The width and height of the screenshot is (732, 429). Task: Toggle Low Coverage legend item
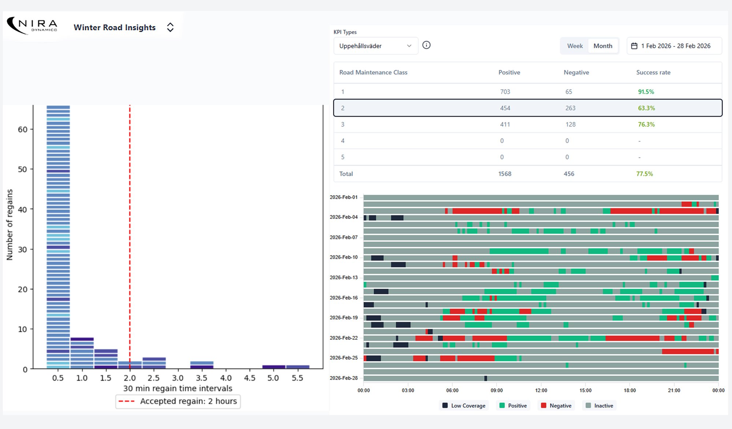point(464,406)
